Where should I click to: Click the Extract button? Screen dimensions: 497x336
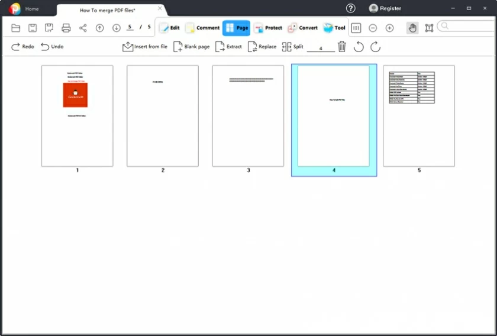pos(228,47)
